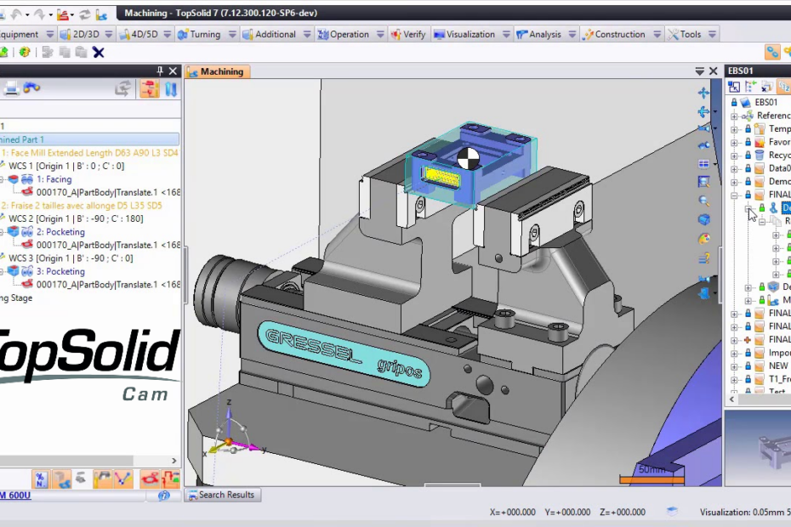Toggle the highlighted orange icon in EBS01 toolbar
Viewport: 791px width, 527px height.
783,87
